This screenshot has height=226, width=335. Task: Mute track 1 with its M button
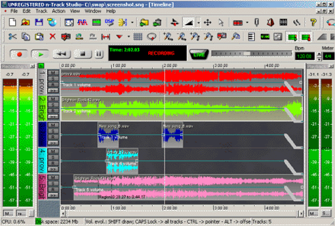point(53,72)
